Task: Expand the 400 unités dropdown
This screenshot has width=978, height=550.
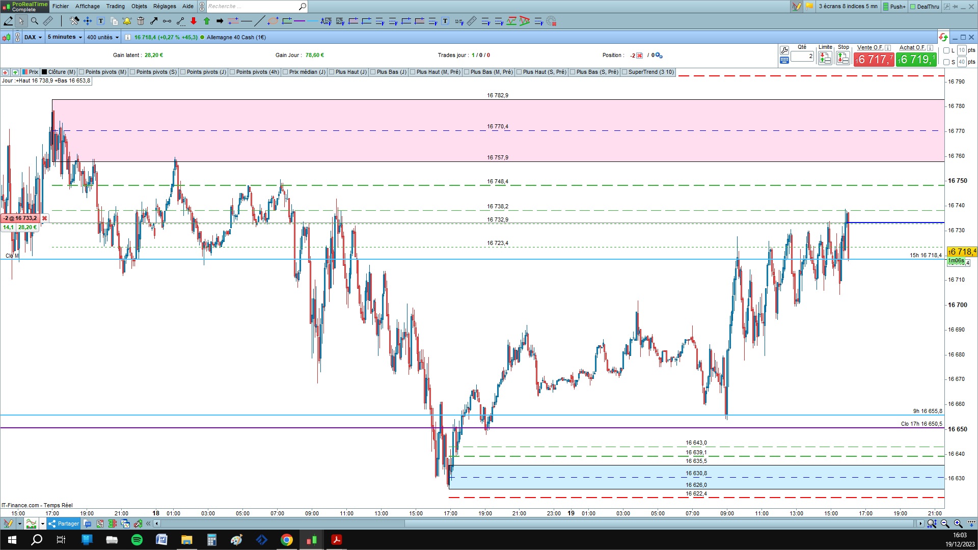Action: [x=102, y=37]
